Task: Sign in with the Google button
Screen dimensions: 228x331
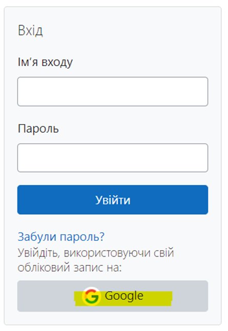Action: (113, 296)
